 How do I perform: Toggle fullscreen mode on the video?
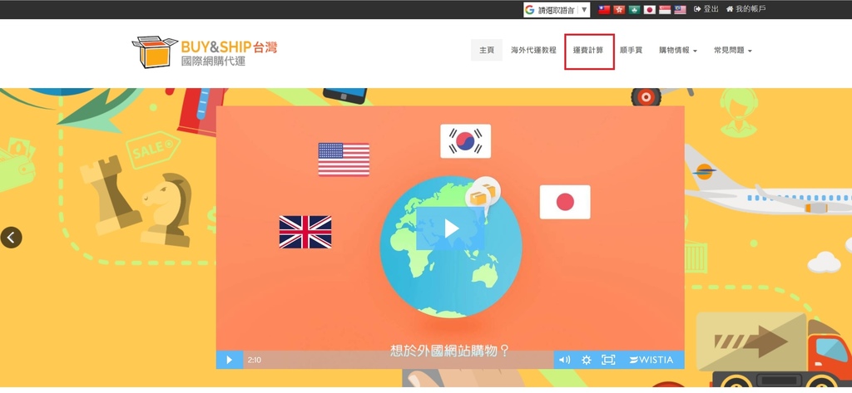[608, 360]
